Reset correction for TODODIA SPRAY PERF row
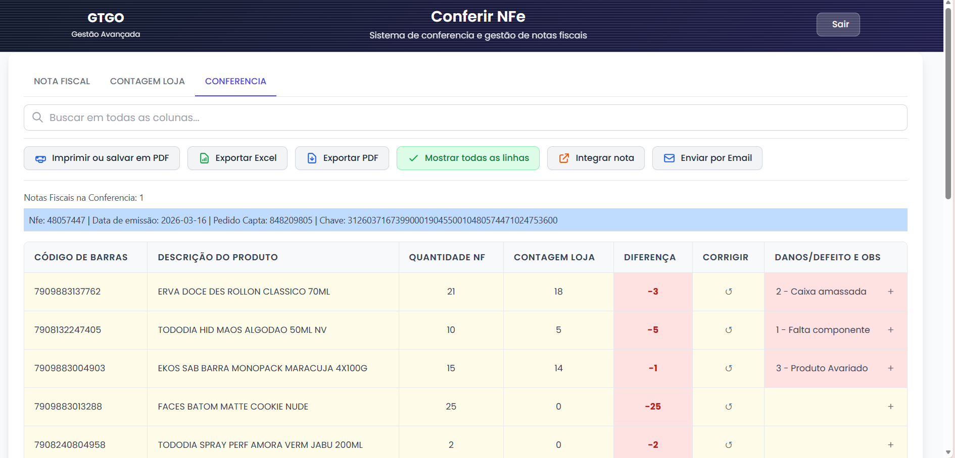 click(729, 445)
